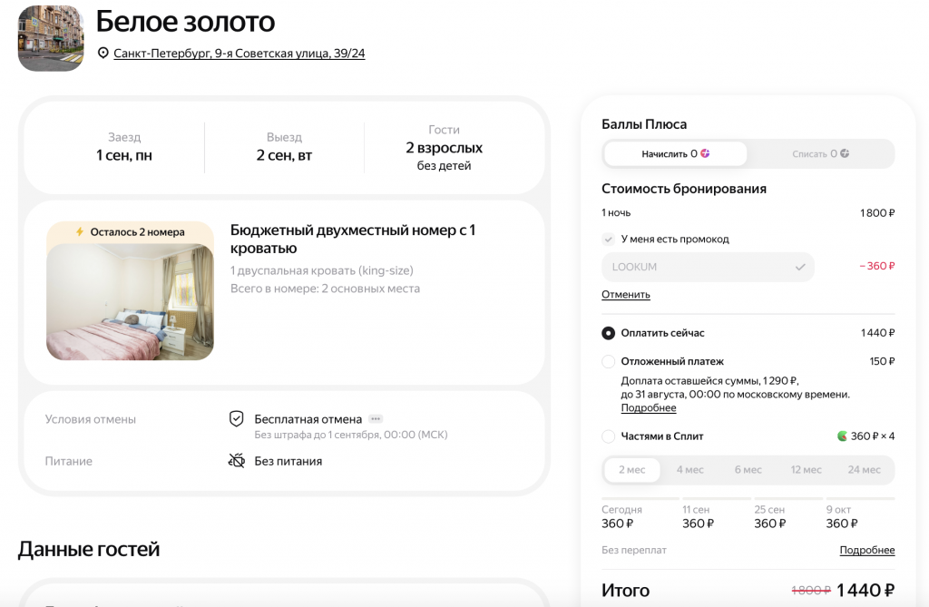
Task: Click the Баллы Плюса heading
Action: click(x=644, y=124)
